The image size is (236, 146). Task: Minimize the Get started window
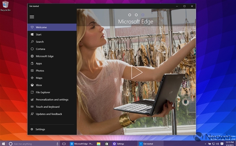177,6
